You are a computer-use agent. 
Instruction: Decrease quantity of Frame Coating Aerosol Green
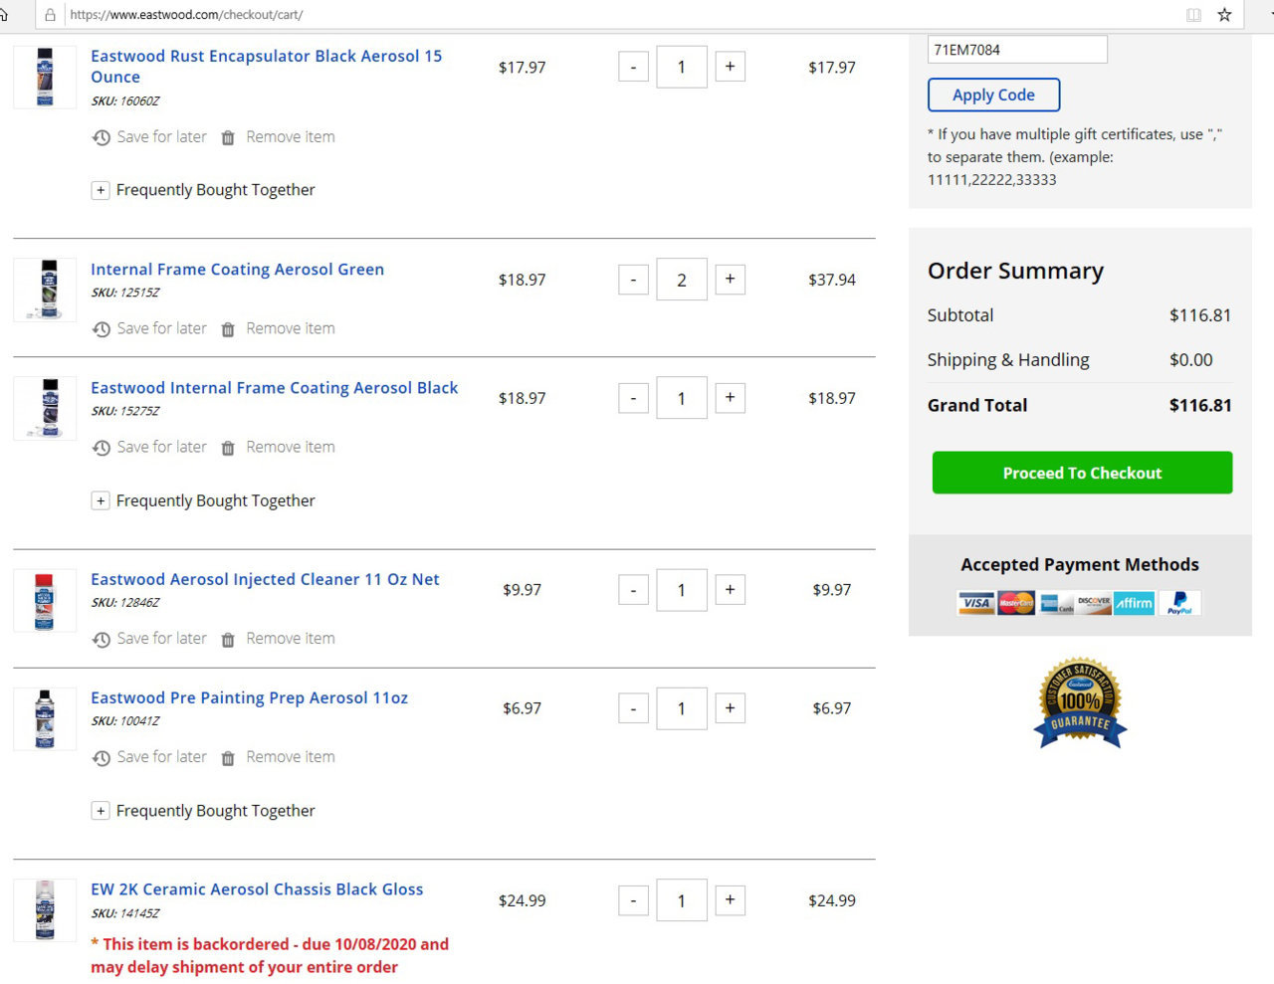coord(633,280)
